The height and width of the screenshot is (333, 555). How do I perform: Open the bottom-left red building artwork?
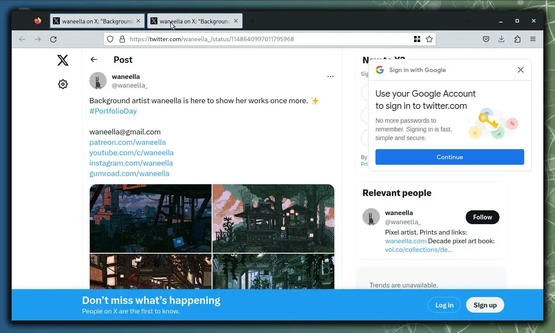click(x=150, y=271)
